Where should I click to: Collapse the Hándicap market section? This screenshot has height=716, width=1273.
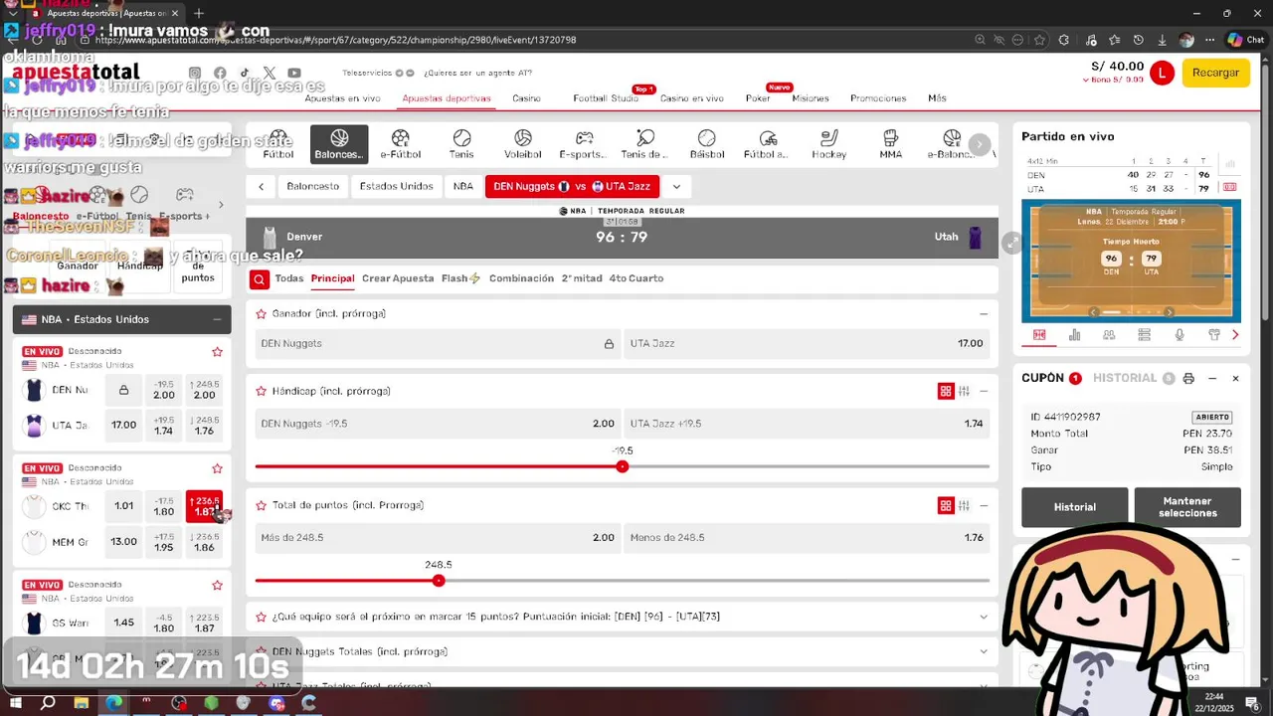984,392
